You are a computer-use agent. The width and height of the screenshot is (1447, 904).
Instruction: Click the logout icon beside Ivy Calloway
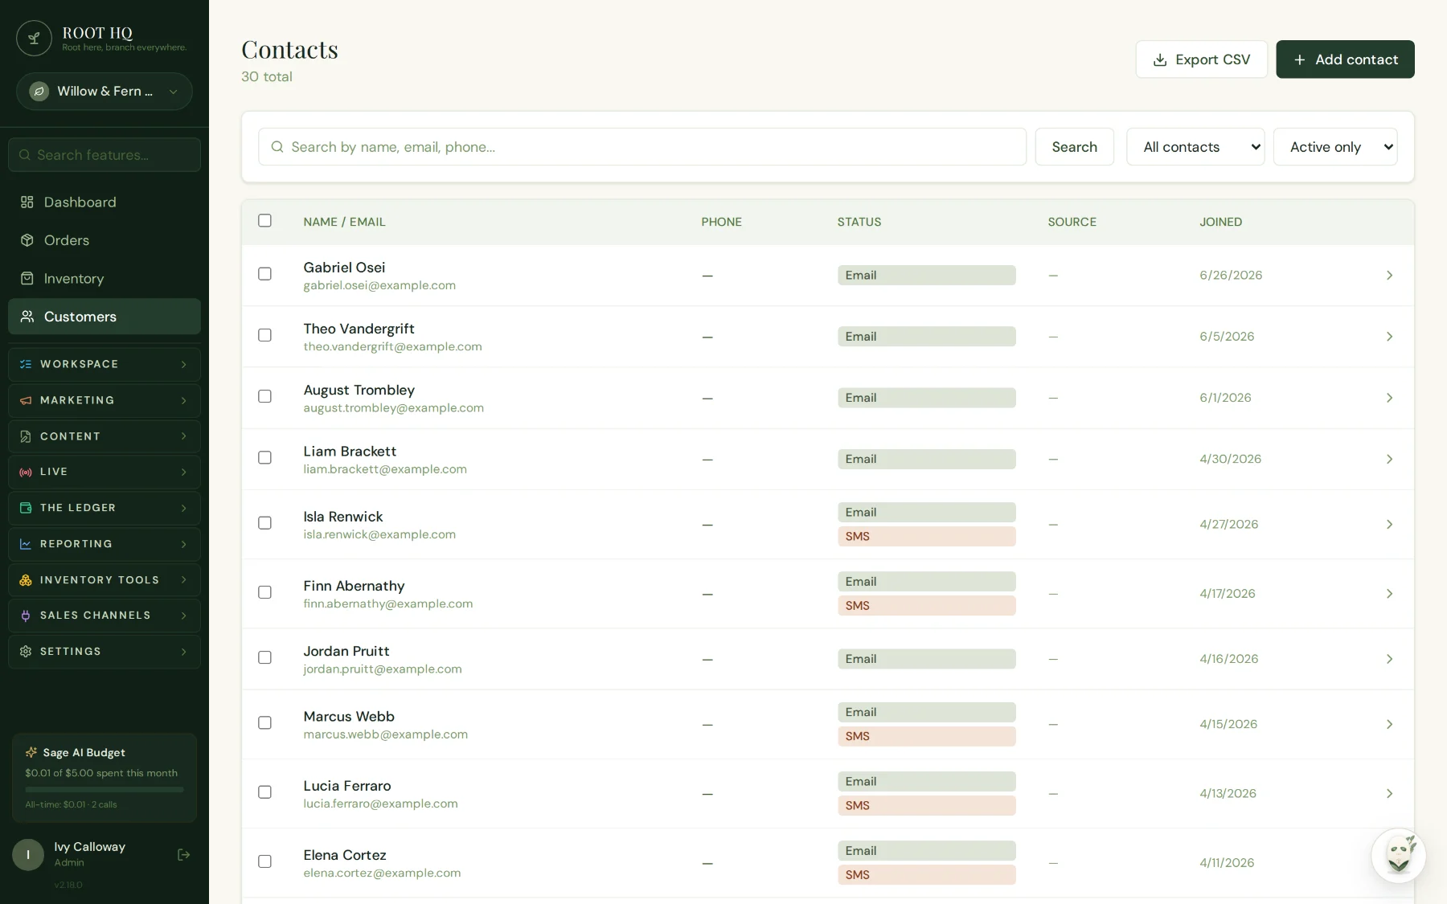pyautogui.click(x=183, y=855)
